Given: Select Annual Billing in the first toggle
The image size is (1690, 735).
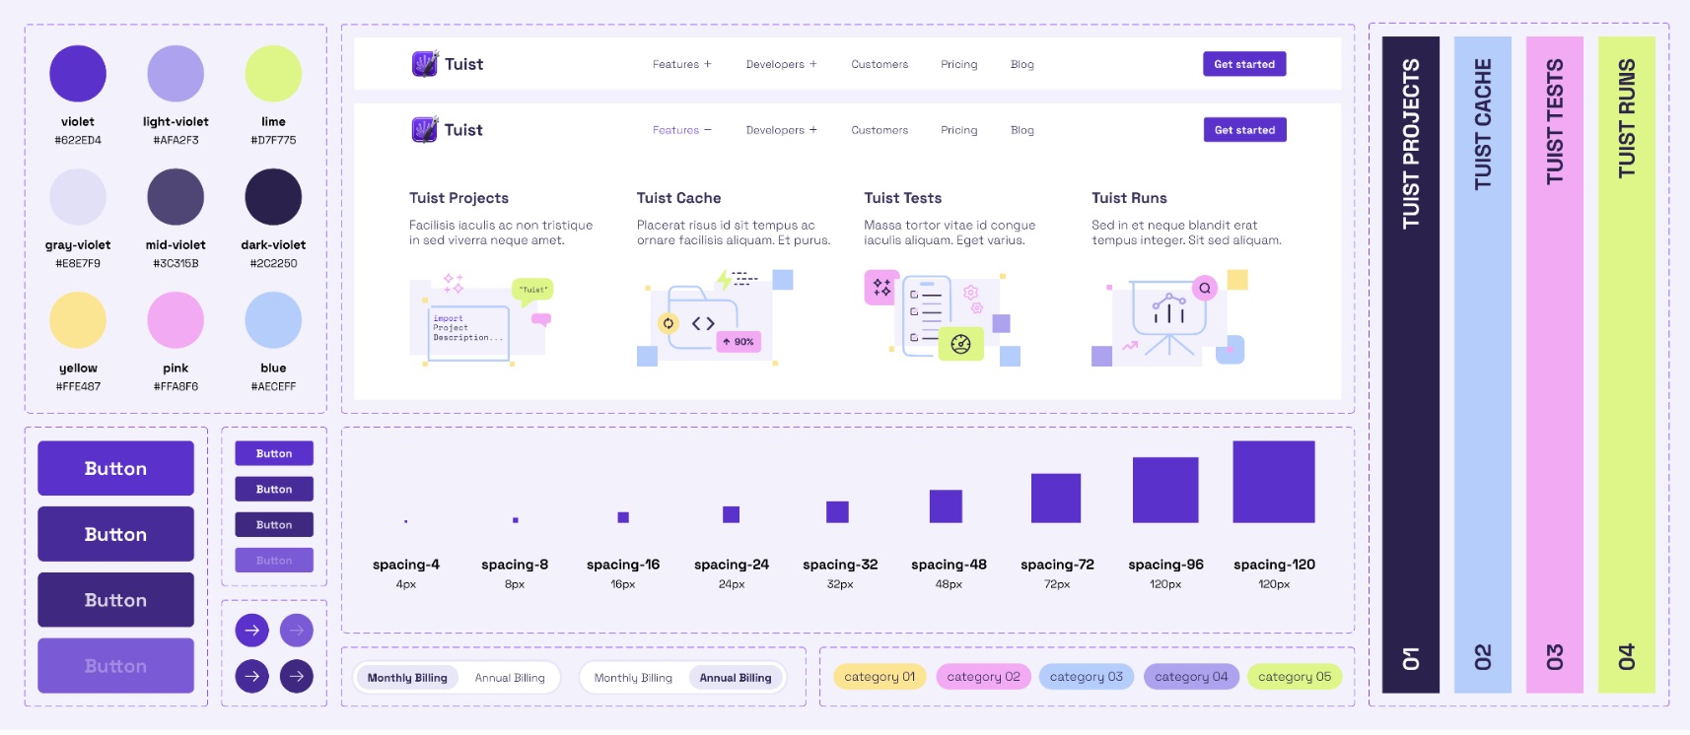Looking at the screenshot, I should click(x=509, y=678).
